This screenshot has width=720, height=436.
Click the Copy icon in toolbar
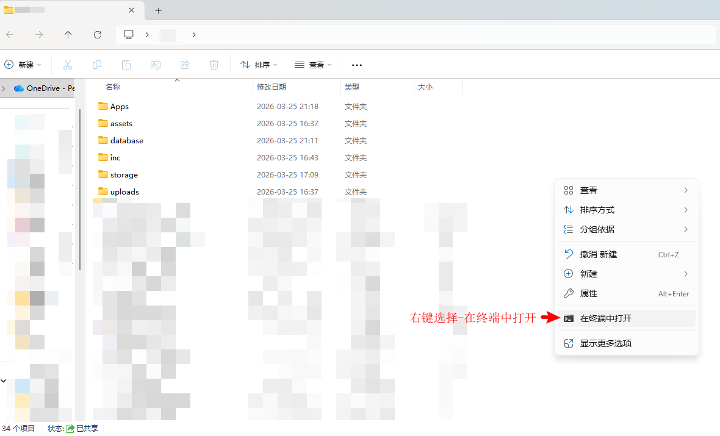pos(97,65)
